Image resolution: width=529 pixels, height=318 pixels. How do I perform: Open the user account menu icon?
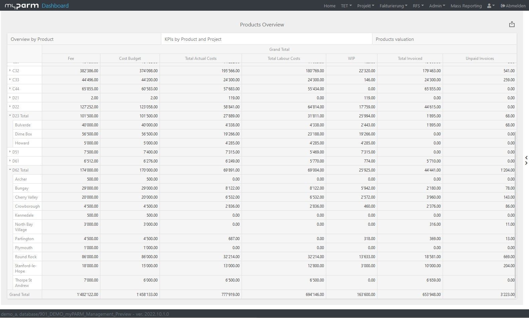pos(491,6)
